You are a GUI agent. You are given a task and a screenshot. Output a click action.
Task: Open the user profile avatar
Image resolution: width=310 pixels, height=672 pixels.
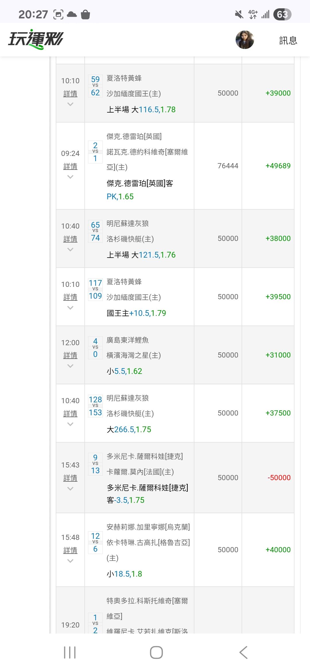coord(245,40)
